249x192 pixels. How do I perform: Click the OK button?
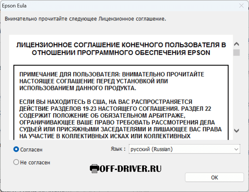click(x=214, y=177)
